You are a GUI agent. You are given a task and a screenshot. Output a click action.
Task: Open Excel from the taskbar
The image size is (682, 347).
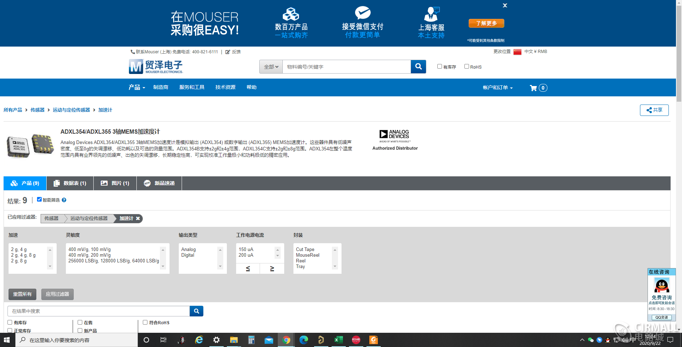click(338, 340)
